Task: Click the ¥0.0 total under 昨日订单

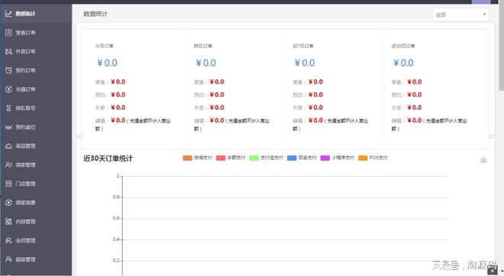Action: [x=205, y=63]
